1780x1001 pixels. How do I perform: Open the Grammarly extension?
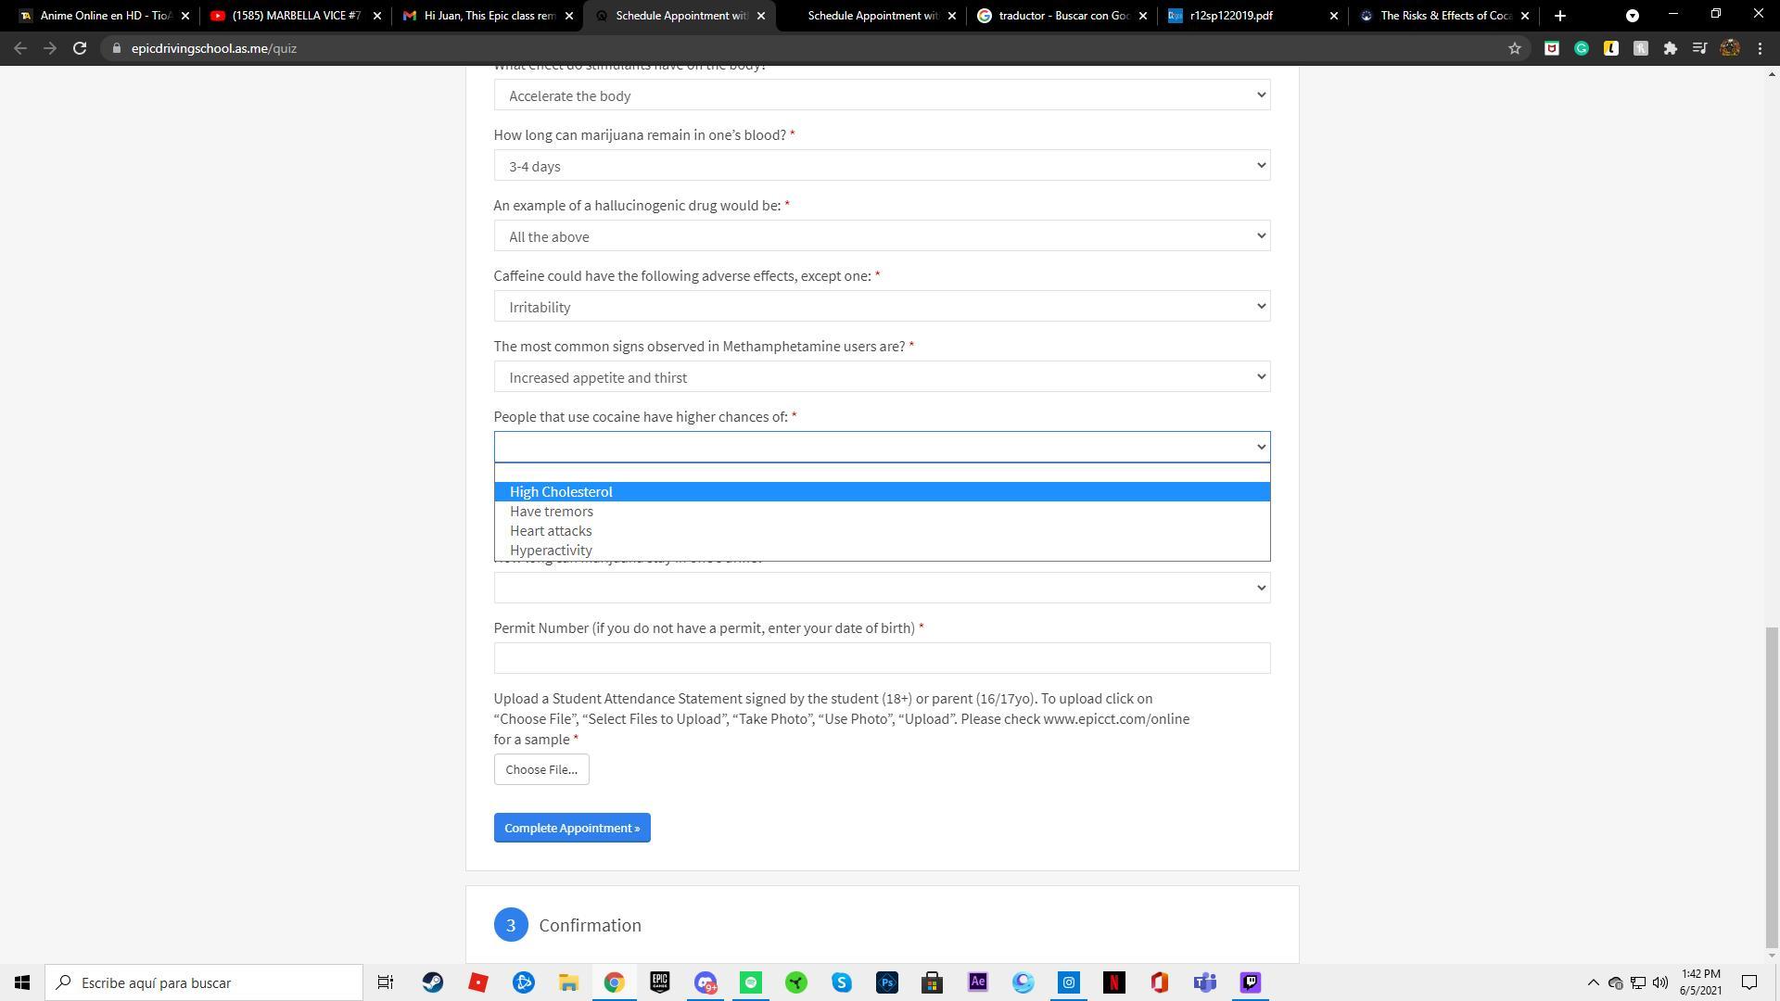[1582, 48]
